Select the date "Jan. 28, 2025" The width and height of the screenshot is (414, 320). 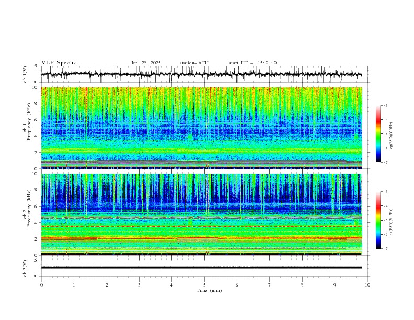click(146, 63)
